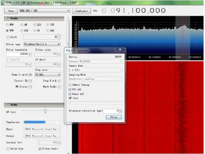This screenshot has height=154, width=205.
Task: Click the red VFO marker in spectrum
Action: (183, 38)
